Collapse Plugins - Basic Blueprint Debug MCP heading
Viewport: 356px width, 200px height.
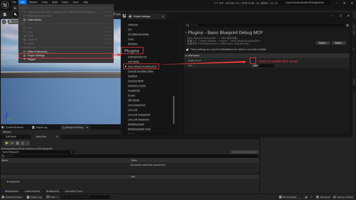(x=186, y=33)
